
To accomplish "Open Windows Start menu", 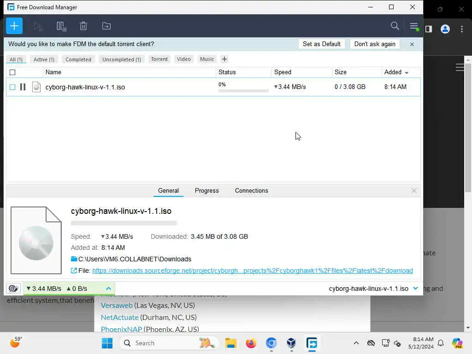I will (x=107, y=343).
